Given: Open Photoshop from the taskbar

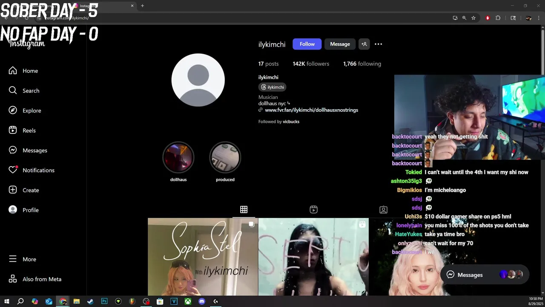Looking at the screenshot, I should click(x=104, y=301).
